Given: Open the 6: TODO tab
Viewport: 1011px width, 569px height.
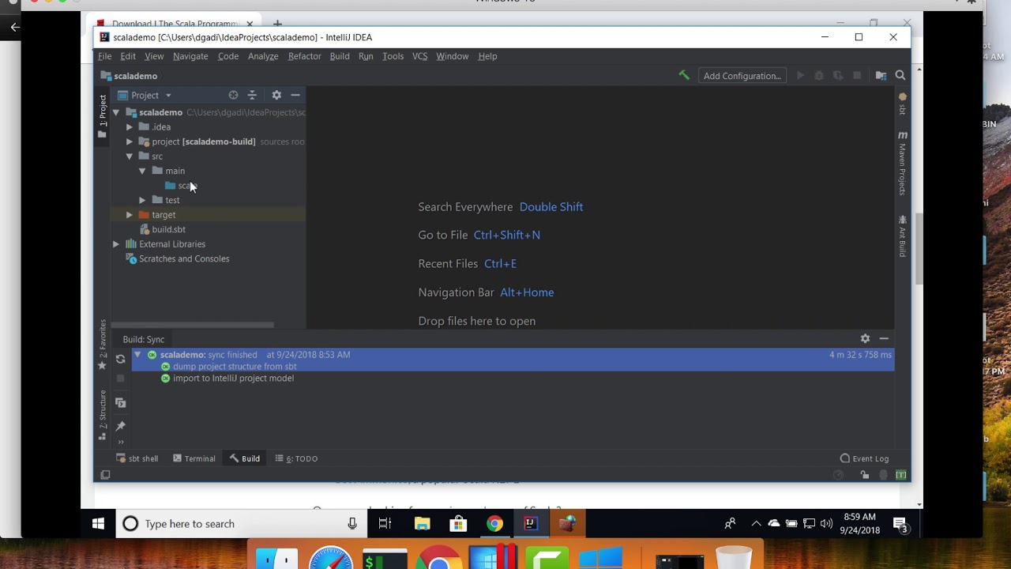Looking at the screenshot, I should click(x=296, y=458).
